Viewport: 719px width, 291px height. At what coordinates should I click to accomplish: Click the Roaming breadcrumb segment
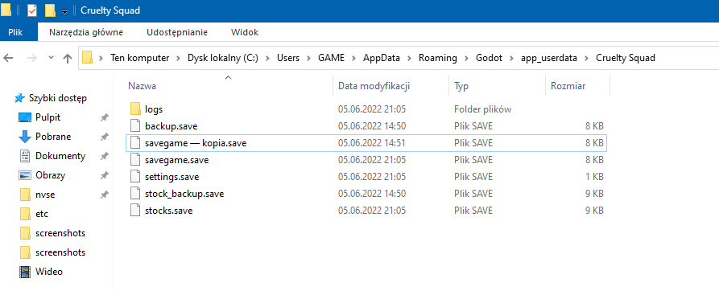point(438,58)
